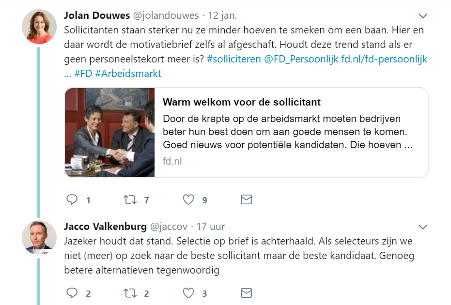Reply to Jacco Valkenburg's tweet
451x305 pixels.
point(72,293)
